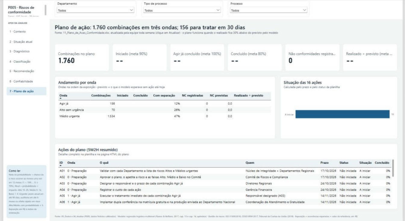Sort the actions table by ID
The height and width of the screenshot is (221, 405).
(61, 163)
